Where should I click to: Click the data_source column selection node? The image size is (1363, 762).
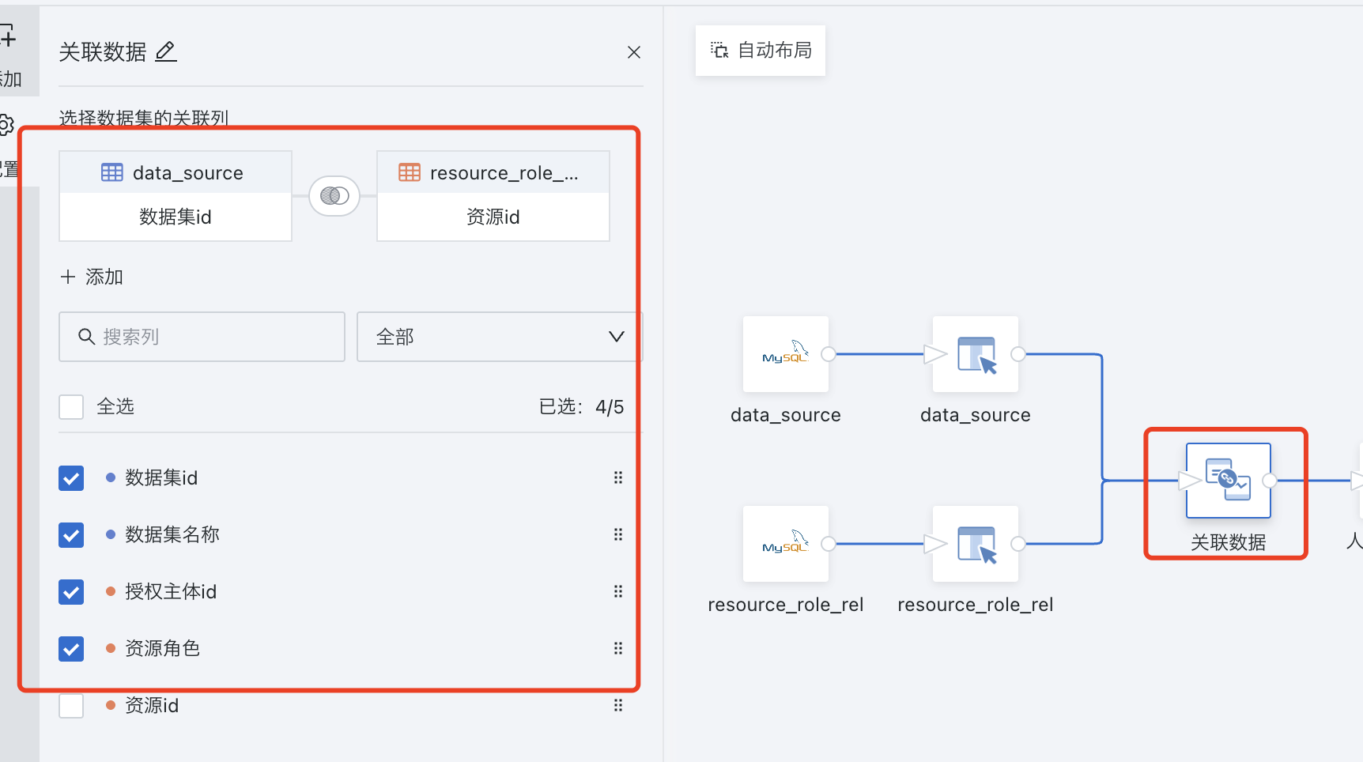pos(975,354)
